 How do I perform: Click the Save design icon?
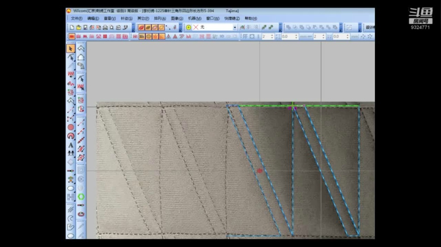click(85, 28)
